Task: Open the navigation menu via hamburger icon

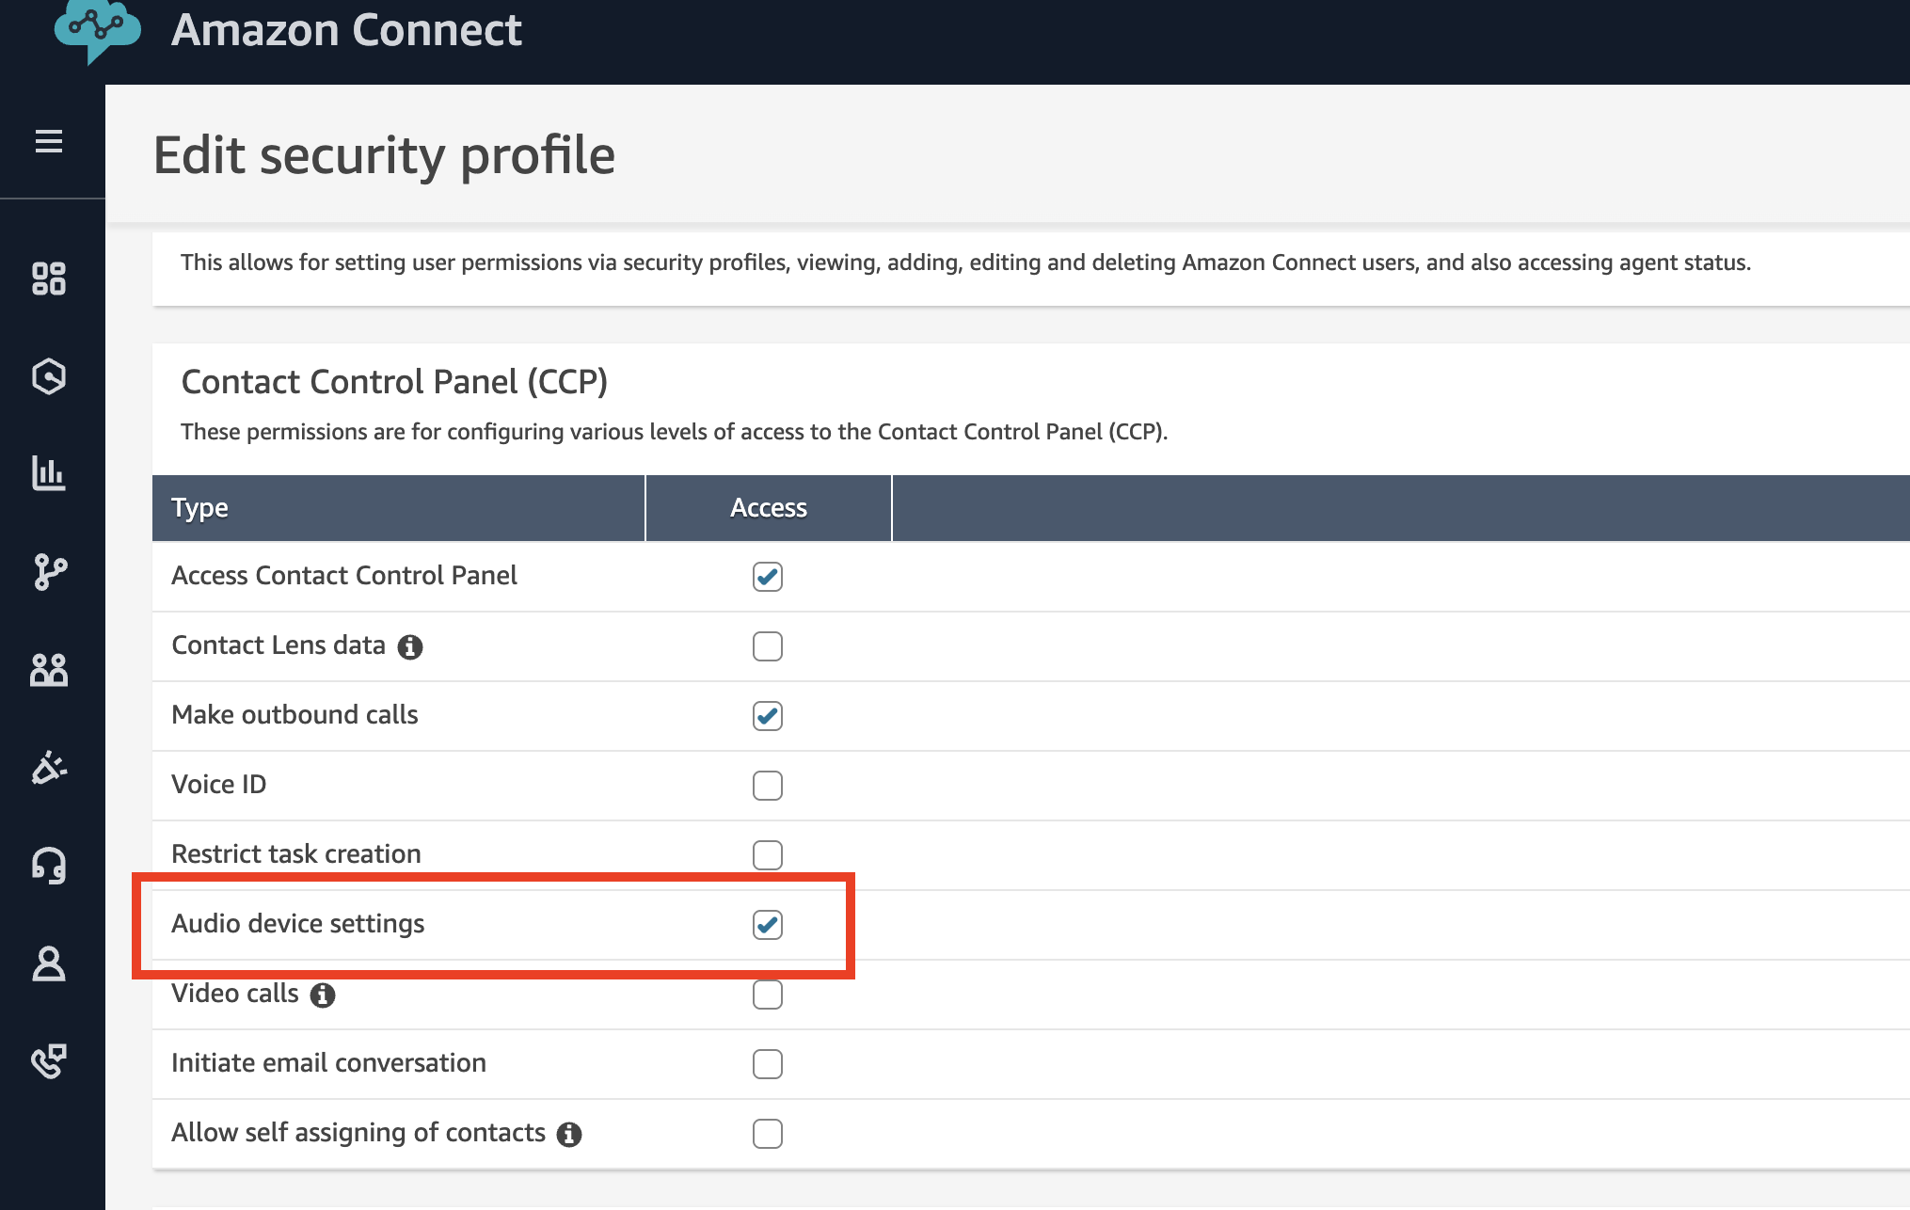Action: coord(48,141)
